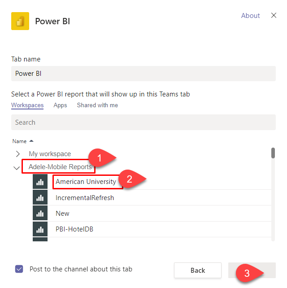Viewport: 287px width, 288px height.
Task: Collapse the Adele-Mobile Reports workspace
Action: pos(17,168)
